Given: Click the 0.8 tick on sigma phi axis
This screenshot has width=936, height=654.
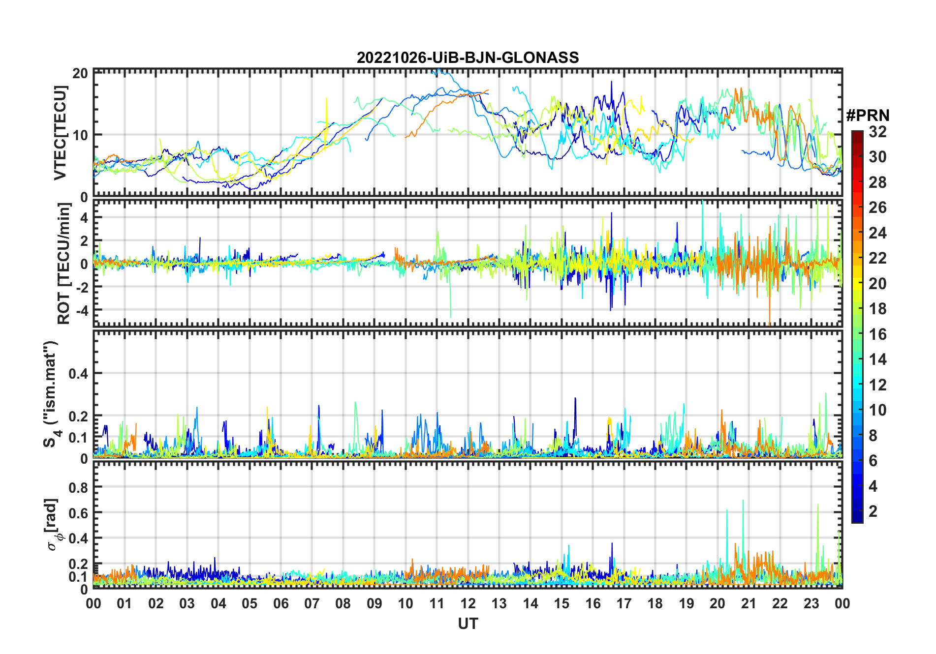Looking at the screenshot, I should pos(79,487).
